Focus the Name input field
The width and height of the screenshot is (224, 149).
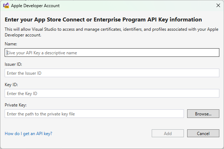pos(112,53)
